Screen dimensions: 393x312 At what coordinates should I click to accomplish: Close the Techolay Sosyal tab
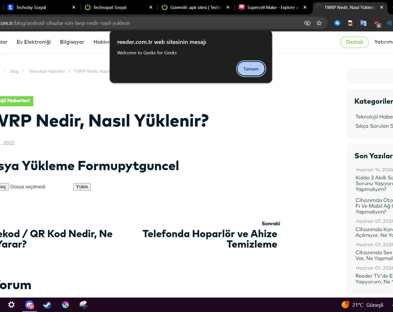pos(74,7)
